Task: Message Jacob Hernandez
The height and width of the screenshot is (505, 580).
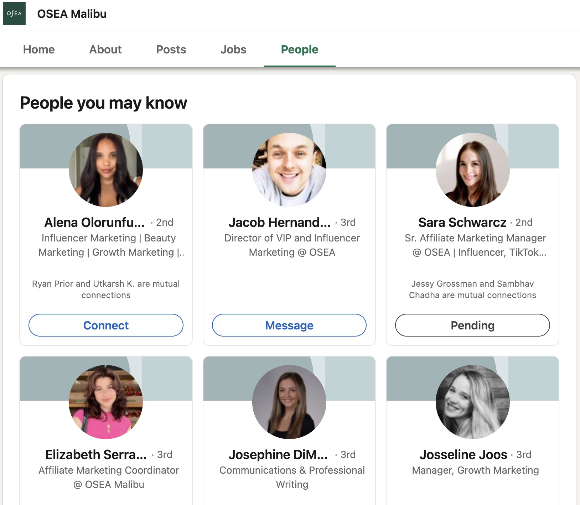Action: click(289, 325)
